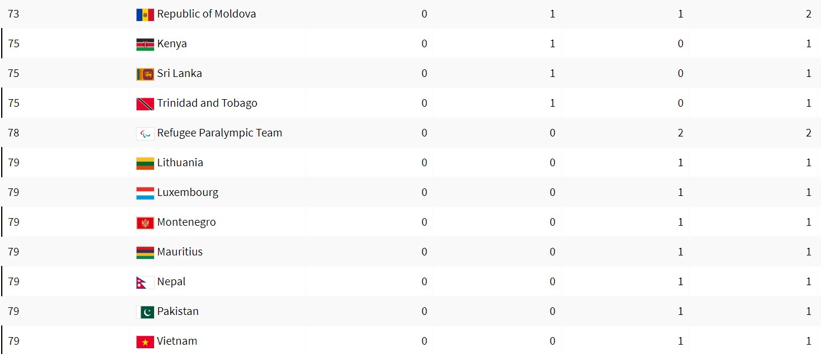821x354 pixels.
Task: Click the Nepal flag icon
Action: [x=144, y=282]
